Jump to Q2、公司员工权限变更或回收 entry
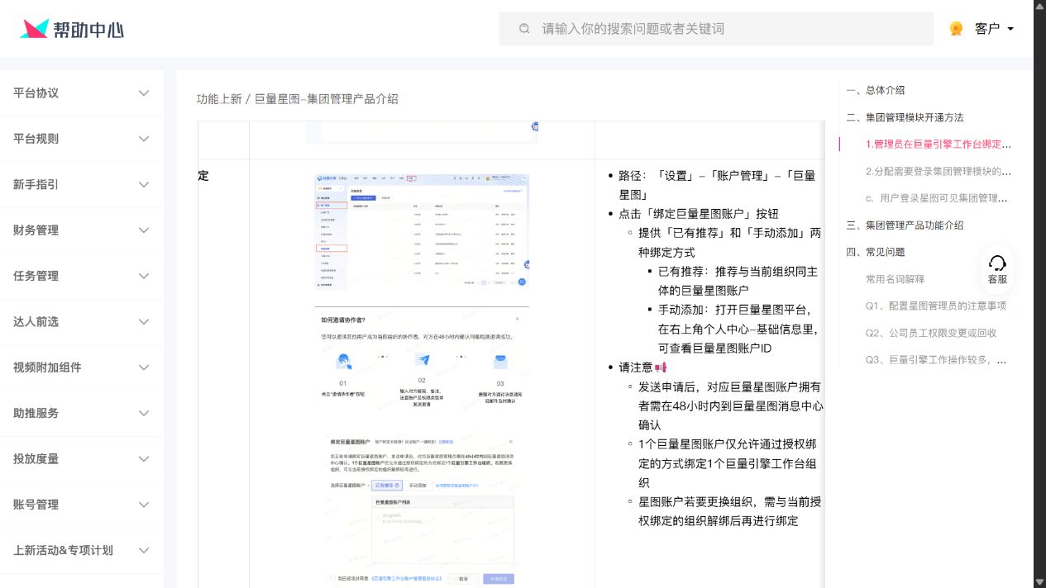The width and height of the screenshot is (1046, 588). tap(931, 333)
